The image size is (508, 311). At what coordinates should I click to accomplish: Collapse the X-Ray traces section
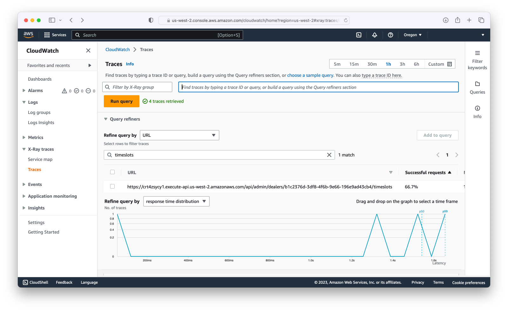pos(24,149)
